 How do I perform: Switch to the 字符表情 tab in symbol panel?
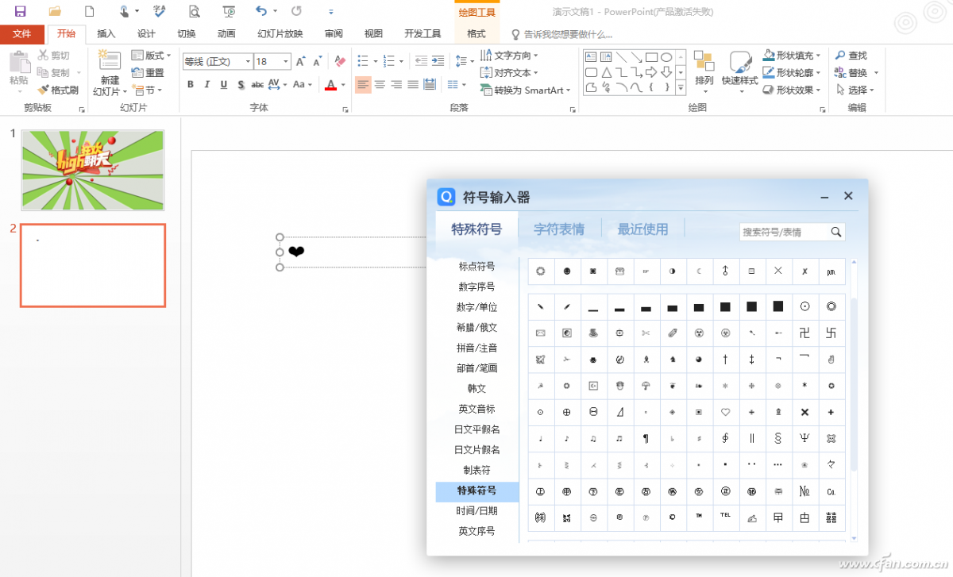click(x=559, y=229)
